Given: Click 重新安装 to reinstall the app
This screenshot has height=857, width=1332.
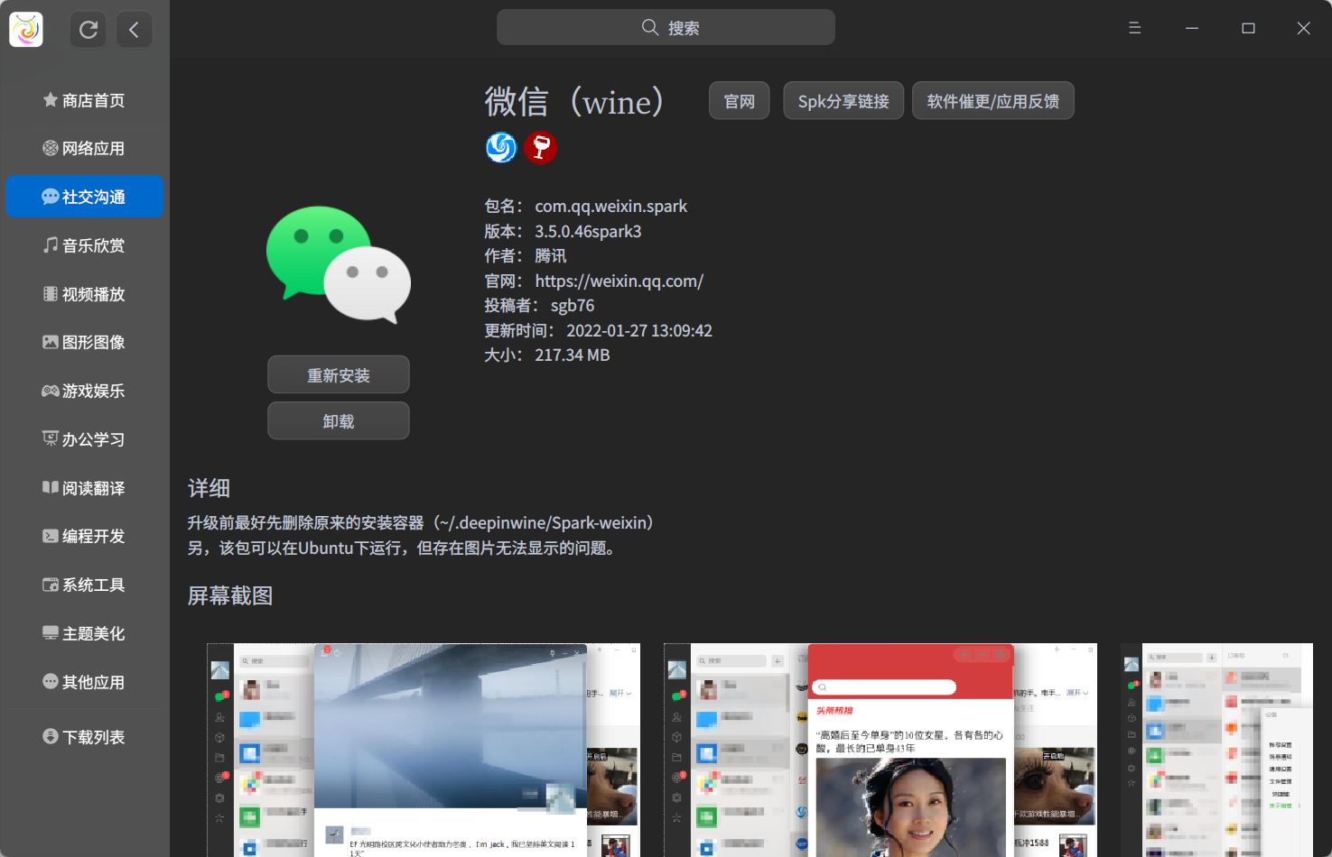Looking at the screenshot, I should [x=338, y=374].
